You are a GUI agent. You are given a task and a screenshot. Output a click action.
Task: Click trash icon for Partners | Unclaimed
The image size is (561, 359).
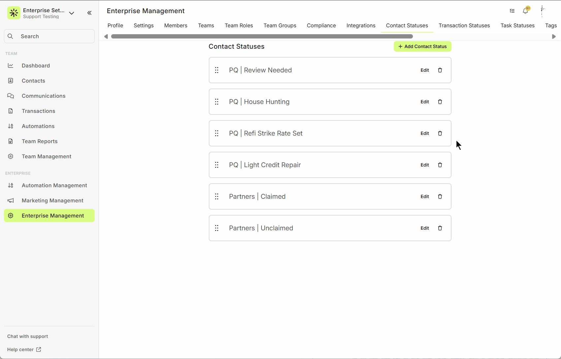tap(440, 228)
